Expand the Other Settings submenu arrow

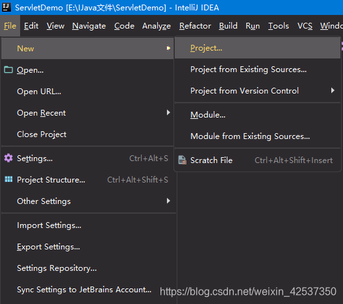[168, 201]
